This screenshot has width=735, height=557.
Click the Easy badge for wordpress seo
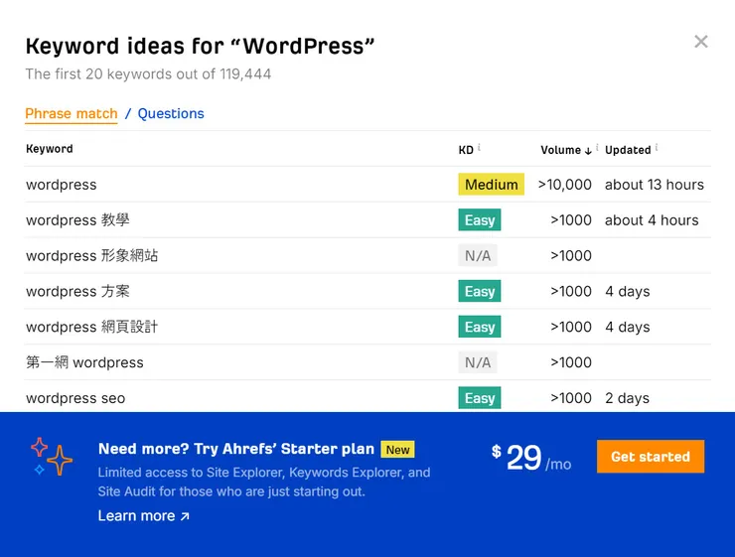click(x=480, y=398)
